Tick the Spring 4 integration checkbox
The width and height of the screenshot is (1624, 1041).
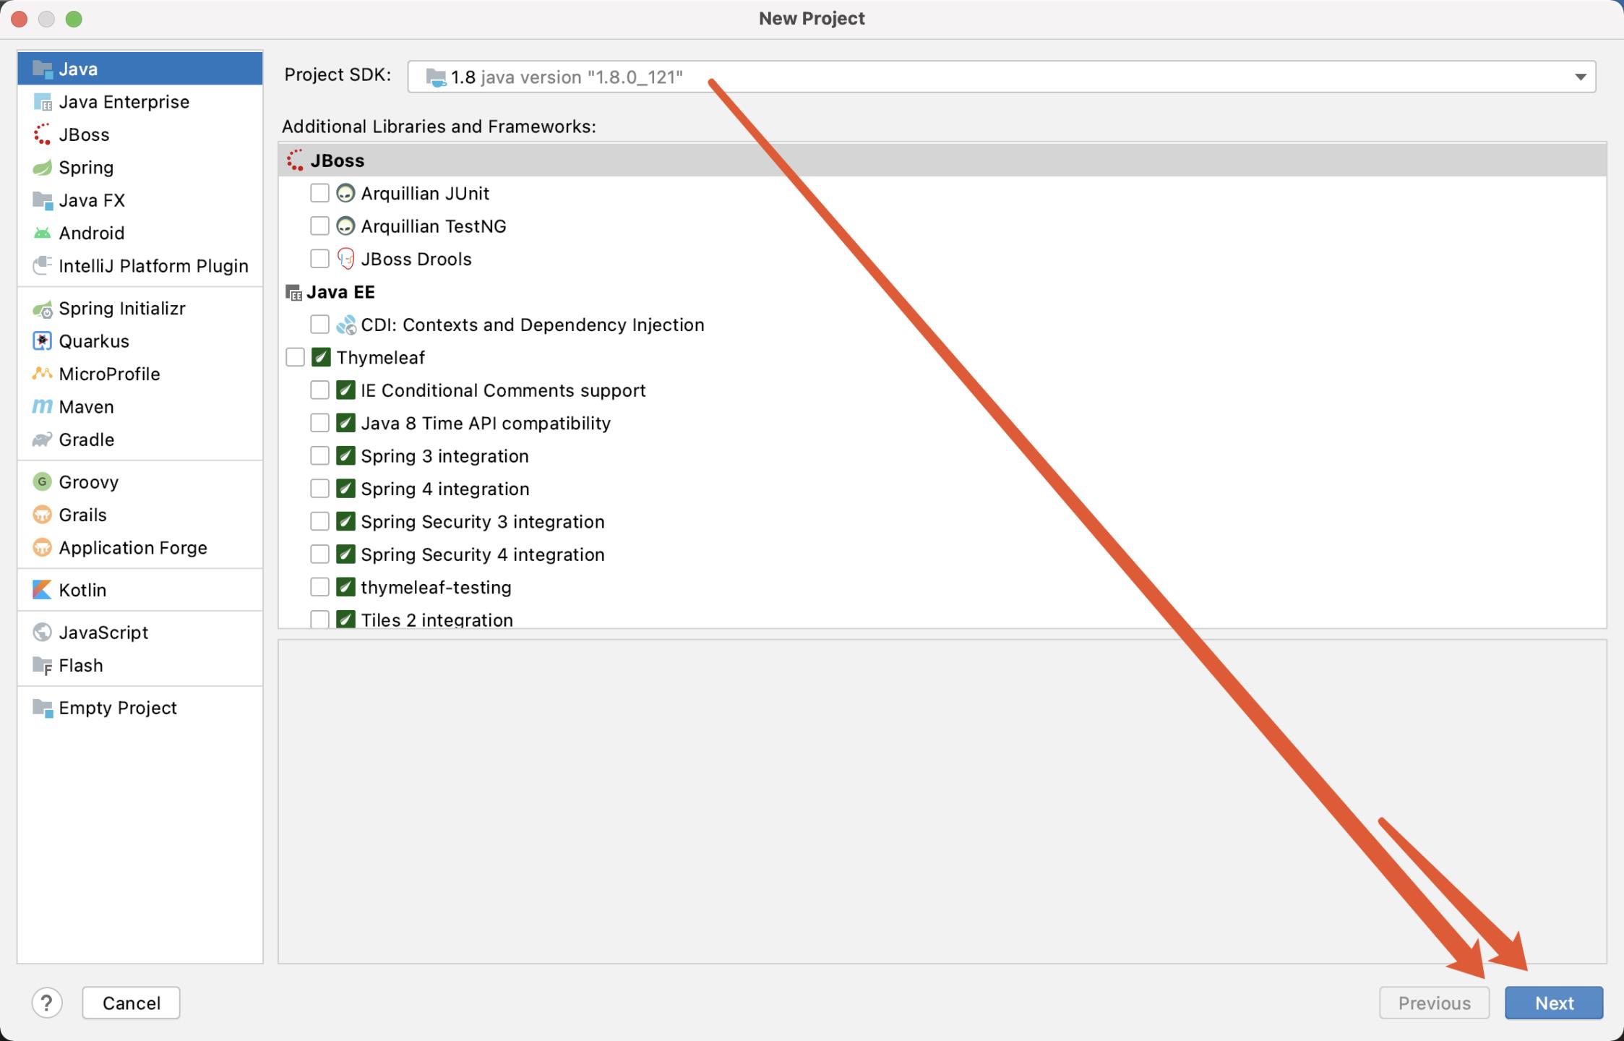(319, 489)
